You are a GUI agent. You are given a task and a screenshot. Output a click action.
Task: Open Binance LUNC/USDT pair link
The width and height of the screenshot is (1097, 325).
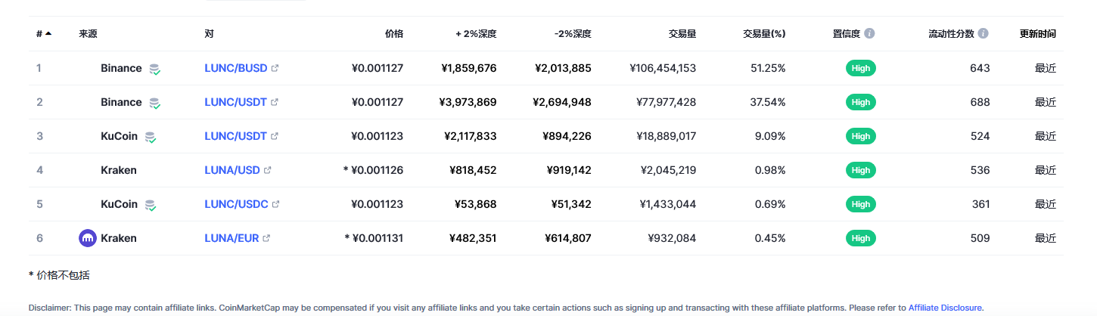(x=235, y=102)
